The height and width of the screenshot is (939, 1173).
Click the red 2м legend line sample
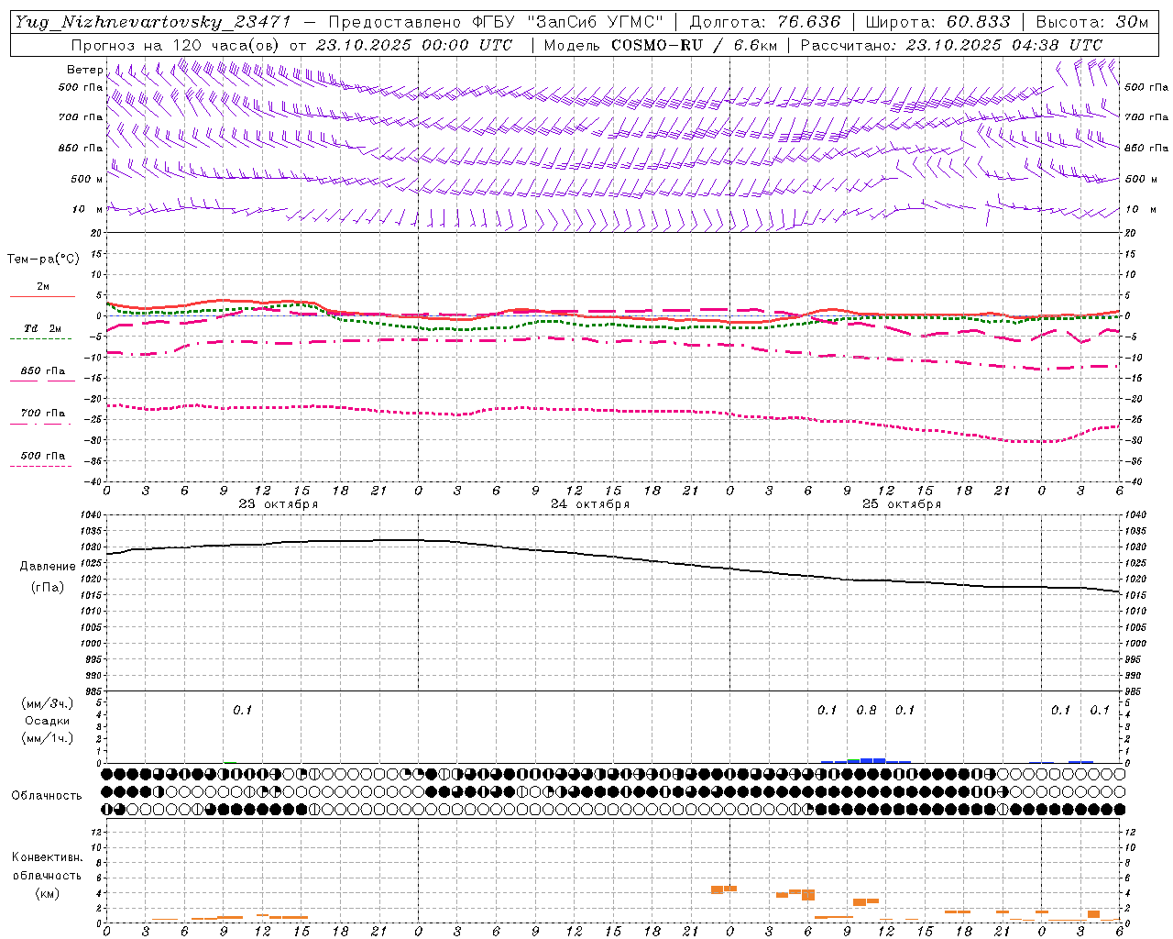click(x=42, y=296)
